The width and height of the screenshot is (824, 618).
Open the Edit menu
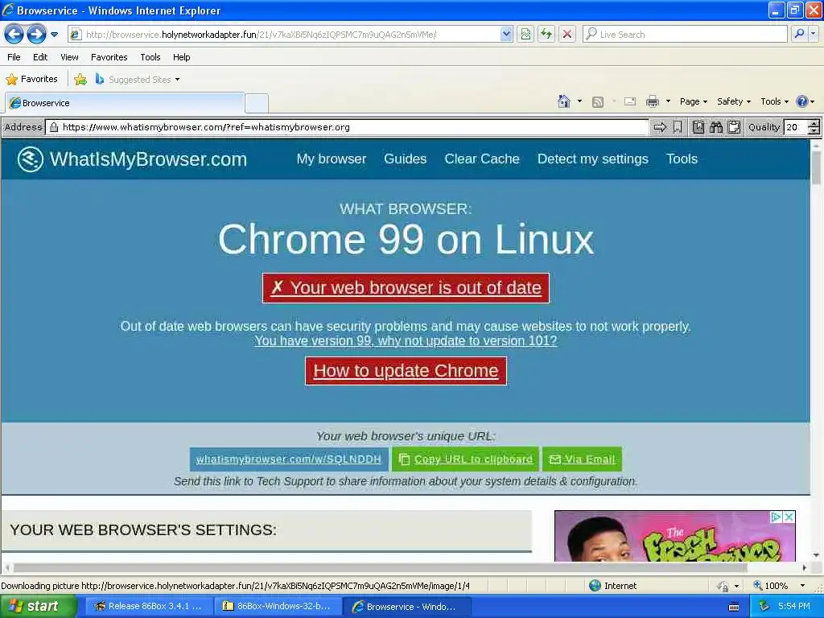tap(40, 57)
